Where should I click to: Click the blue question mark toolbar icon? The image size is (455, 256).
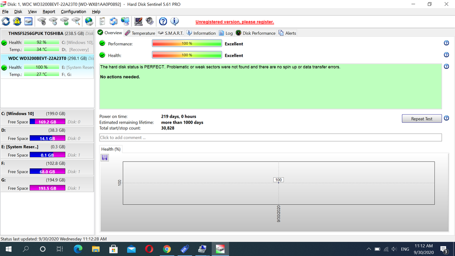pyautogui.click(x=163, y=21)
